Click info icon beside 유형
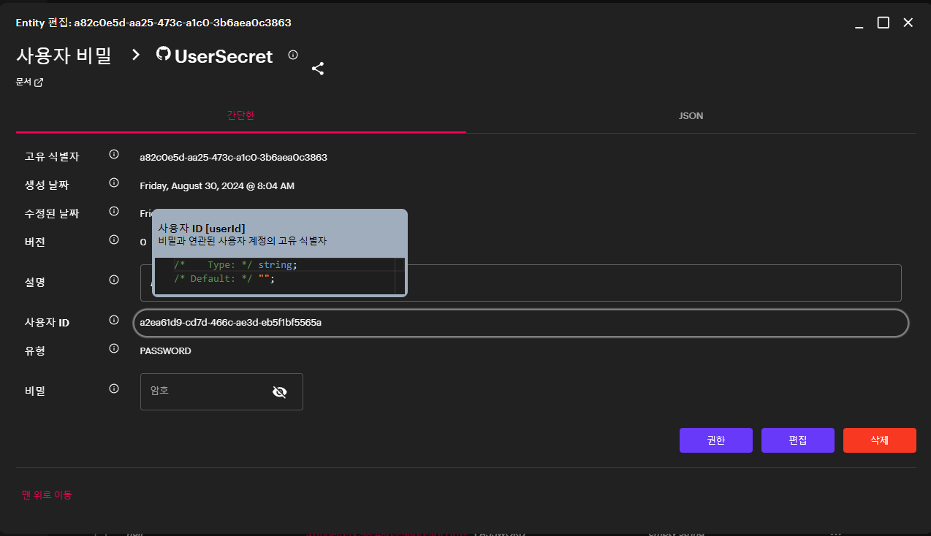Image resolution: width=931 pixels, height=536 pixels. tap(114, 349)
